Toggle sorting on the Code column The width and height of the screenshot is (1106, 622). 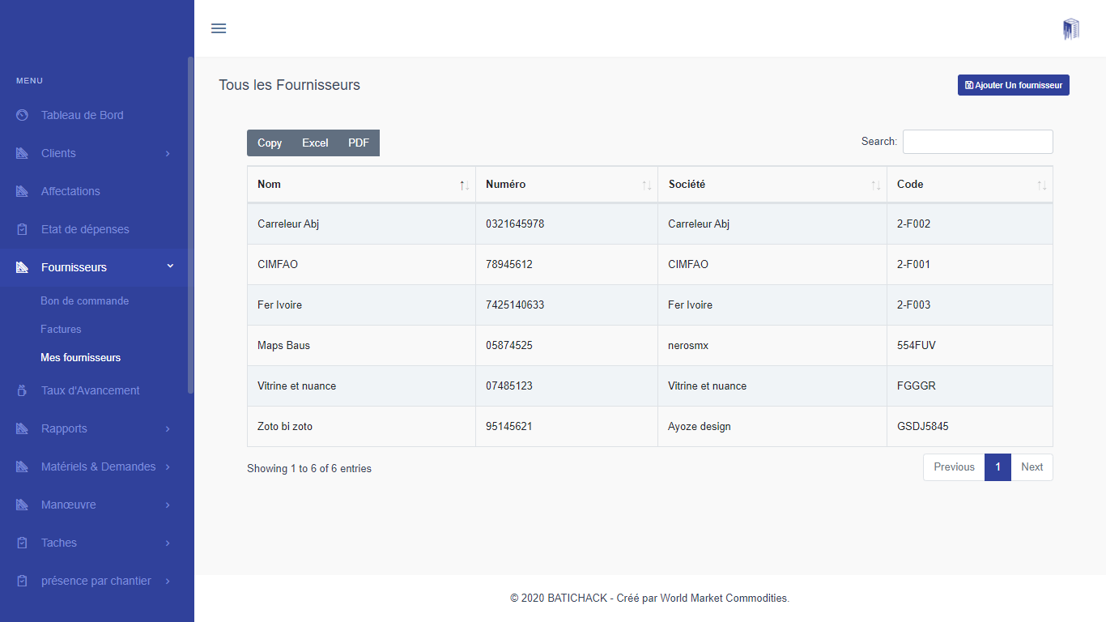pyautogui.click(x=1041, y=185)
